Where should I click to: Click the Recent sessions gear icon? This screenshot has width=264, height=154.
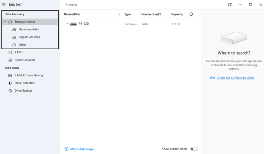click(x=10, y=60)
